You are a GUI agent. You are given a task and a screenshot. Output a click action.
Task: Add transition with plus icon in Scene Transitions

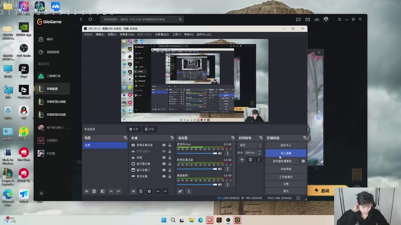[242, 159]
